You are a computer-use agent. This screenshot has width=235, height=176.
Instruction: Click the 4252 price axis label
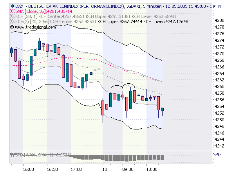click(x=219, y=113)
